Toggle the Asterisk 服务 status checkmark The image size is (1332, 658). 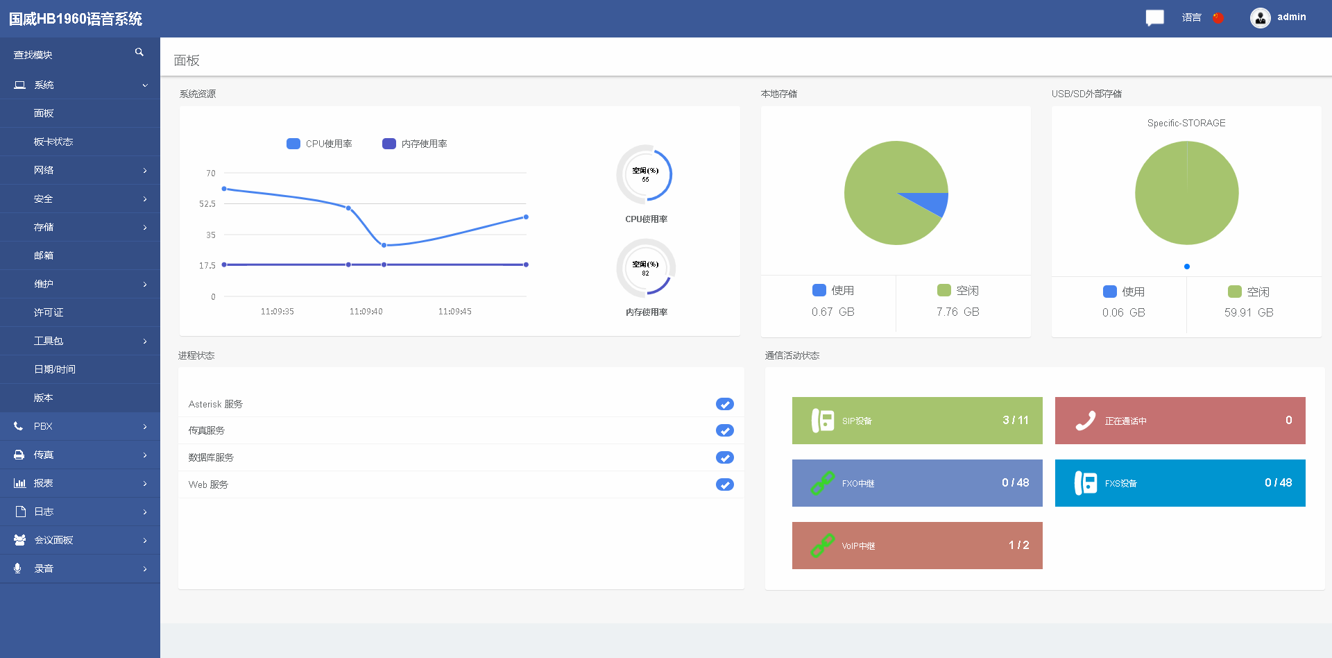point(724,404)
